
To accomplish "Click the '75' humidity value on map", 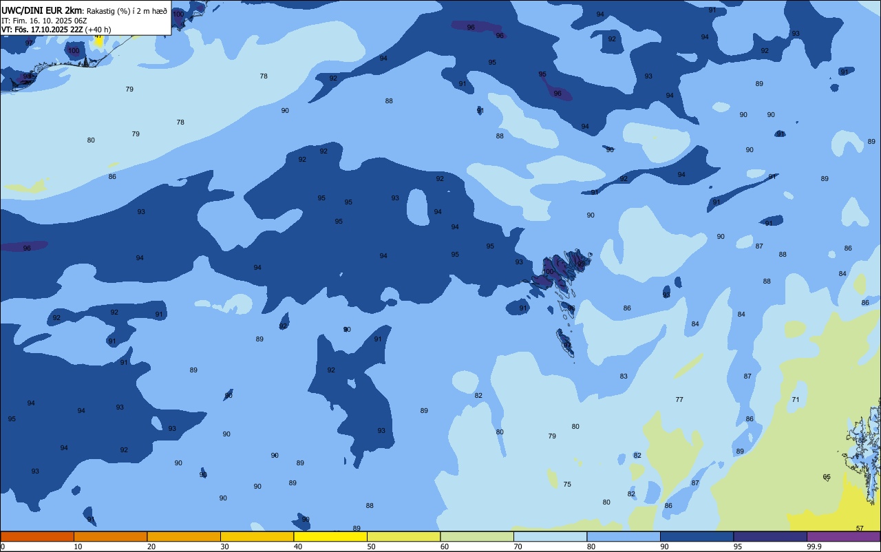I will point(567,485).
